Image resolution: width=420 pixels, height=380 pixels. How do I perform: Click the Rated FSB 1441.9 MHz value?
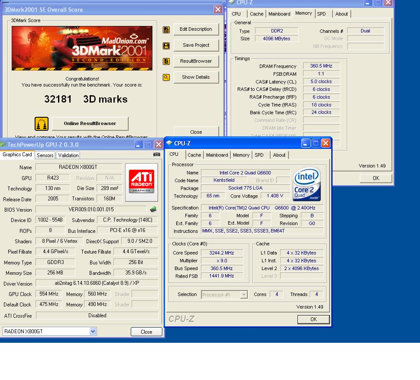(222, 276)
